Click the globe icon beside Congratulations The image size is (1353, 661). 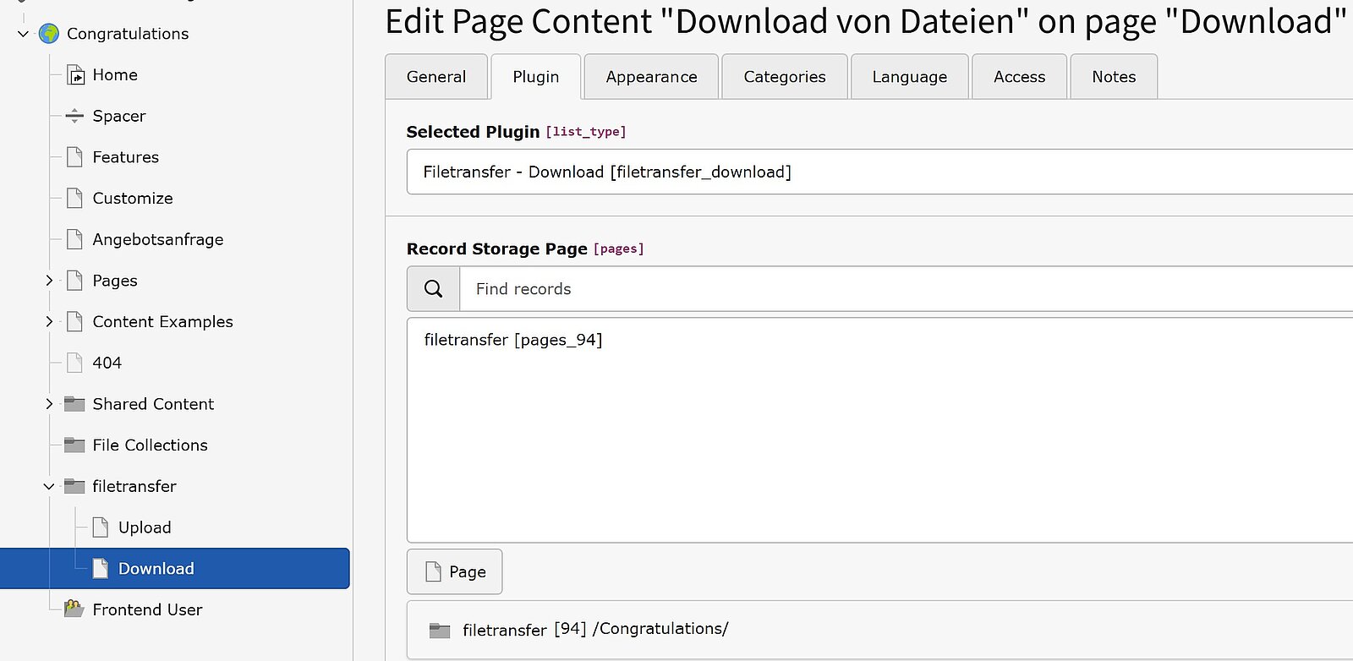click(49, 34)
